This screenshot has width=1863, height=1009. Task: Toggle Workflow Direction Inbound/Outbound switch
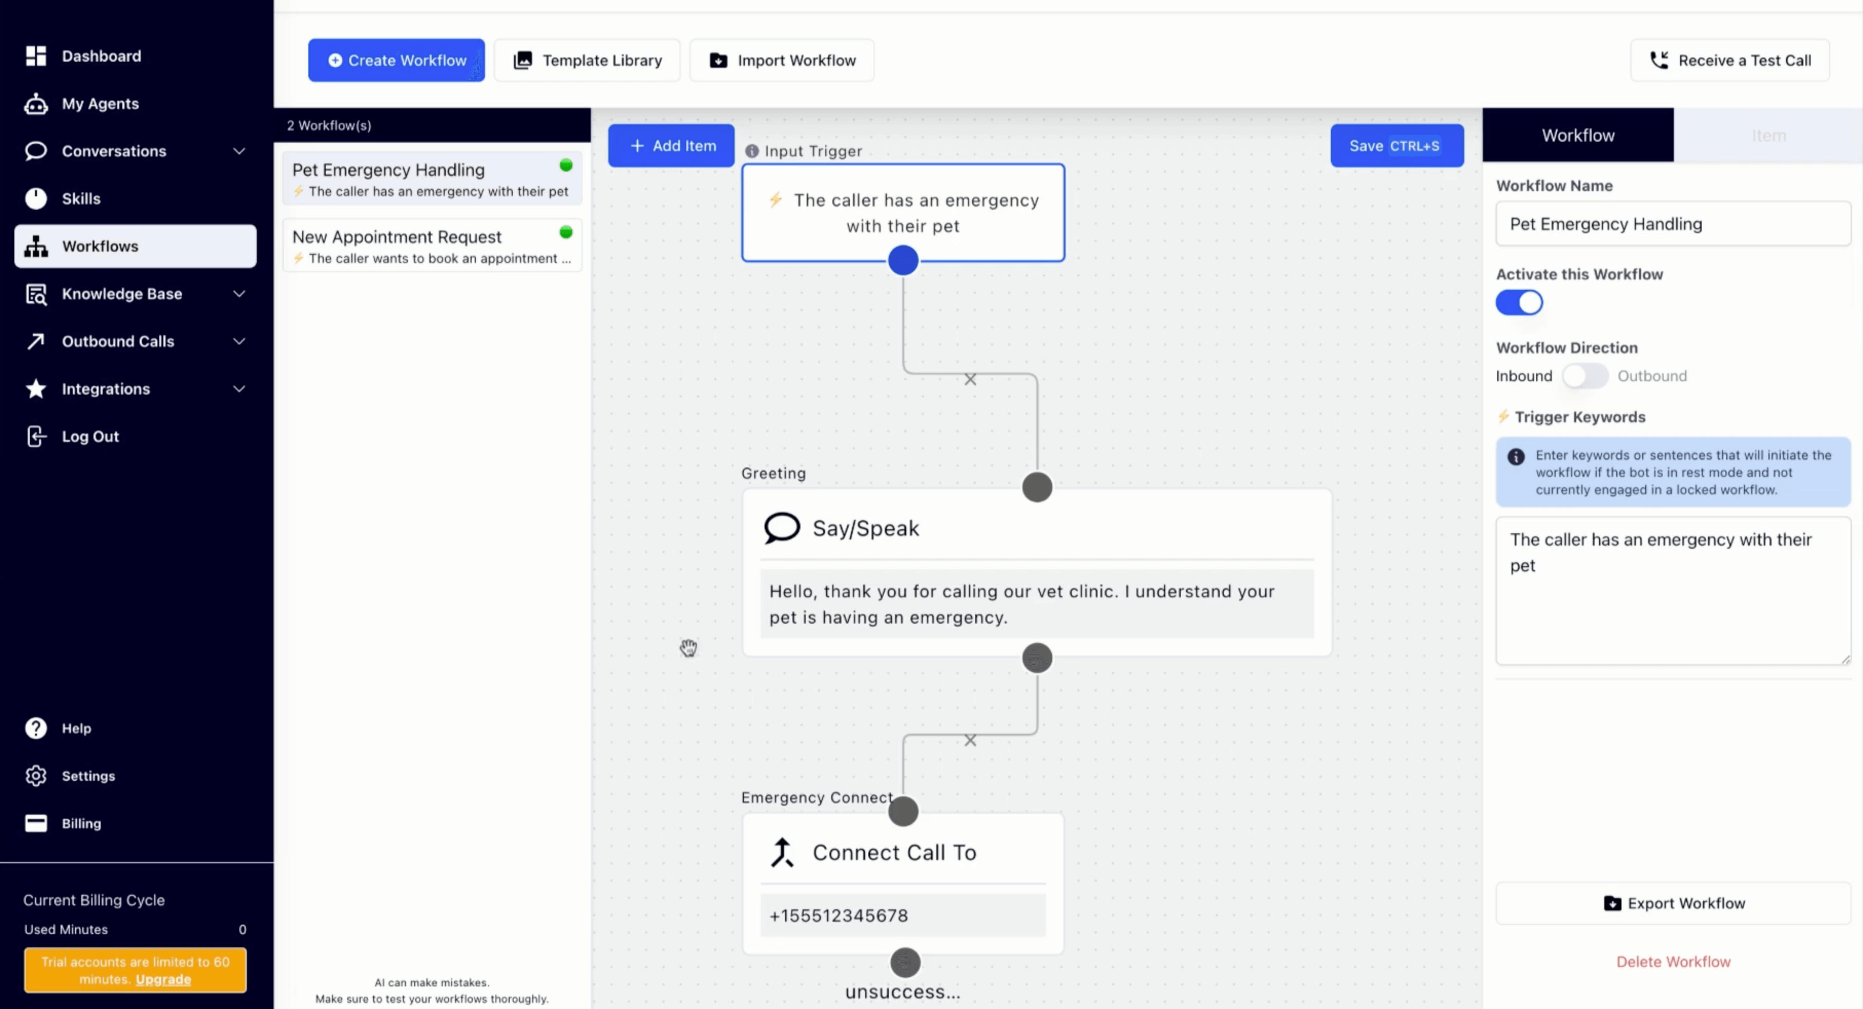(x=1585, y=376)
